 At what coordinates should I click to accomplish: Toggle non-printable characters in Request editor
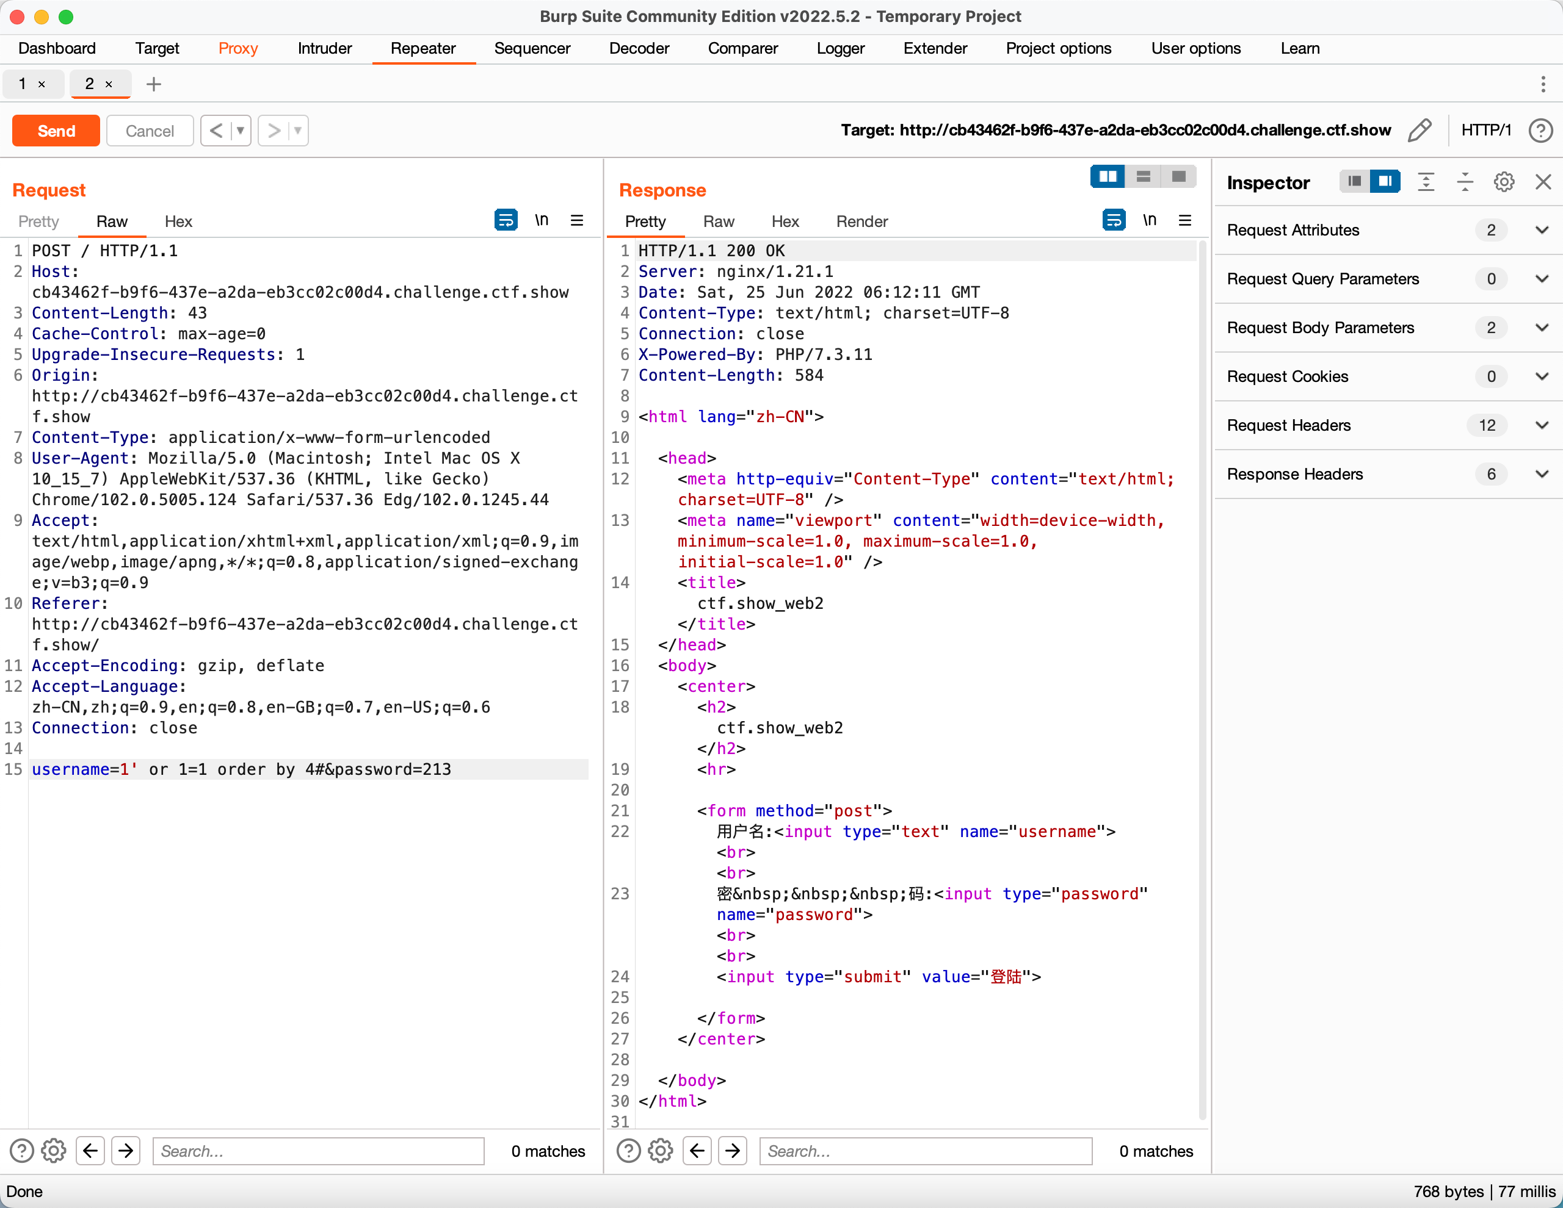[x=542, y=220]
